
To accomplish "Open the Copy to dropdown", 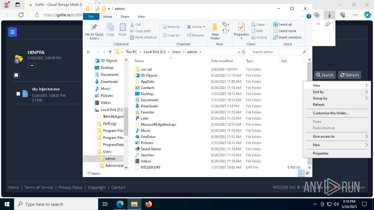I will point(172,35).
